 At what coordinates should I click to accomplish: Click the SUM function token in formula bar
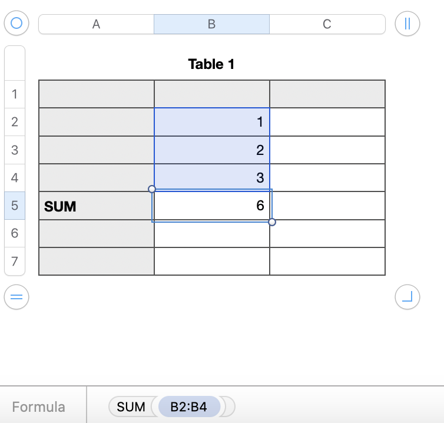(x=131, y=407)
